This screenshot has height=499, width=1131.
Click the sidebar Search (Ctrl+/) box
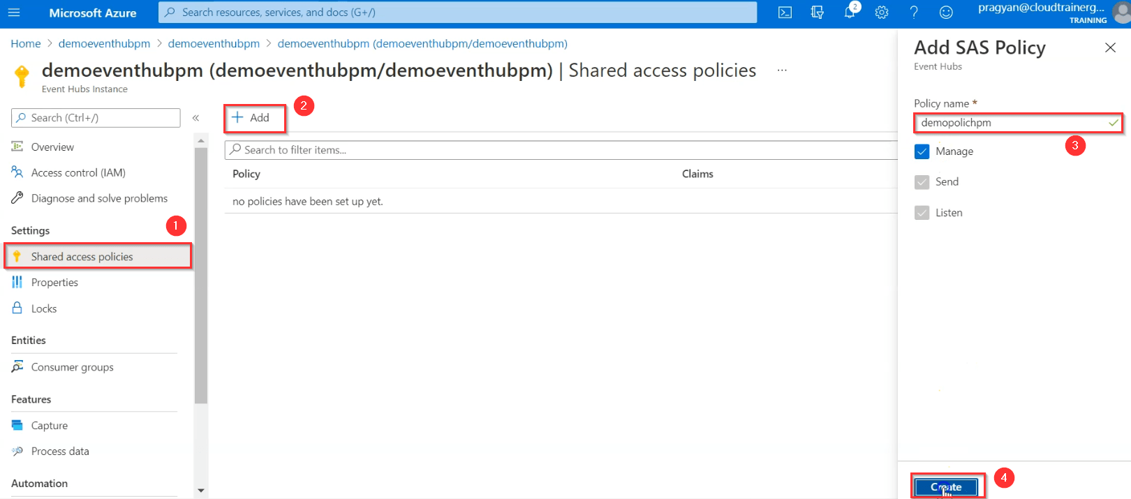point(96,118)
